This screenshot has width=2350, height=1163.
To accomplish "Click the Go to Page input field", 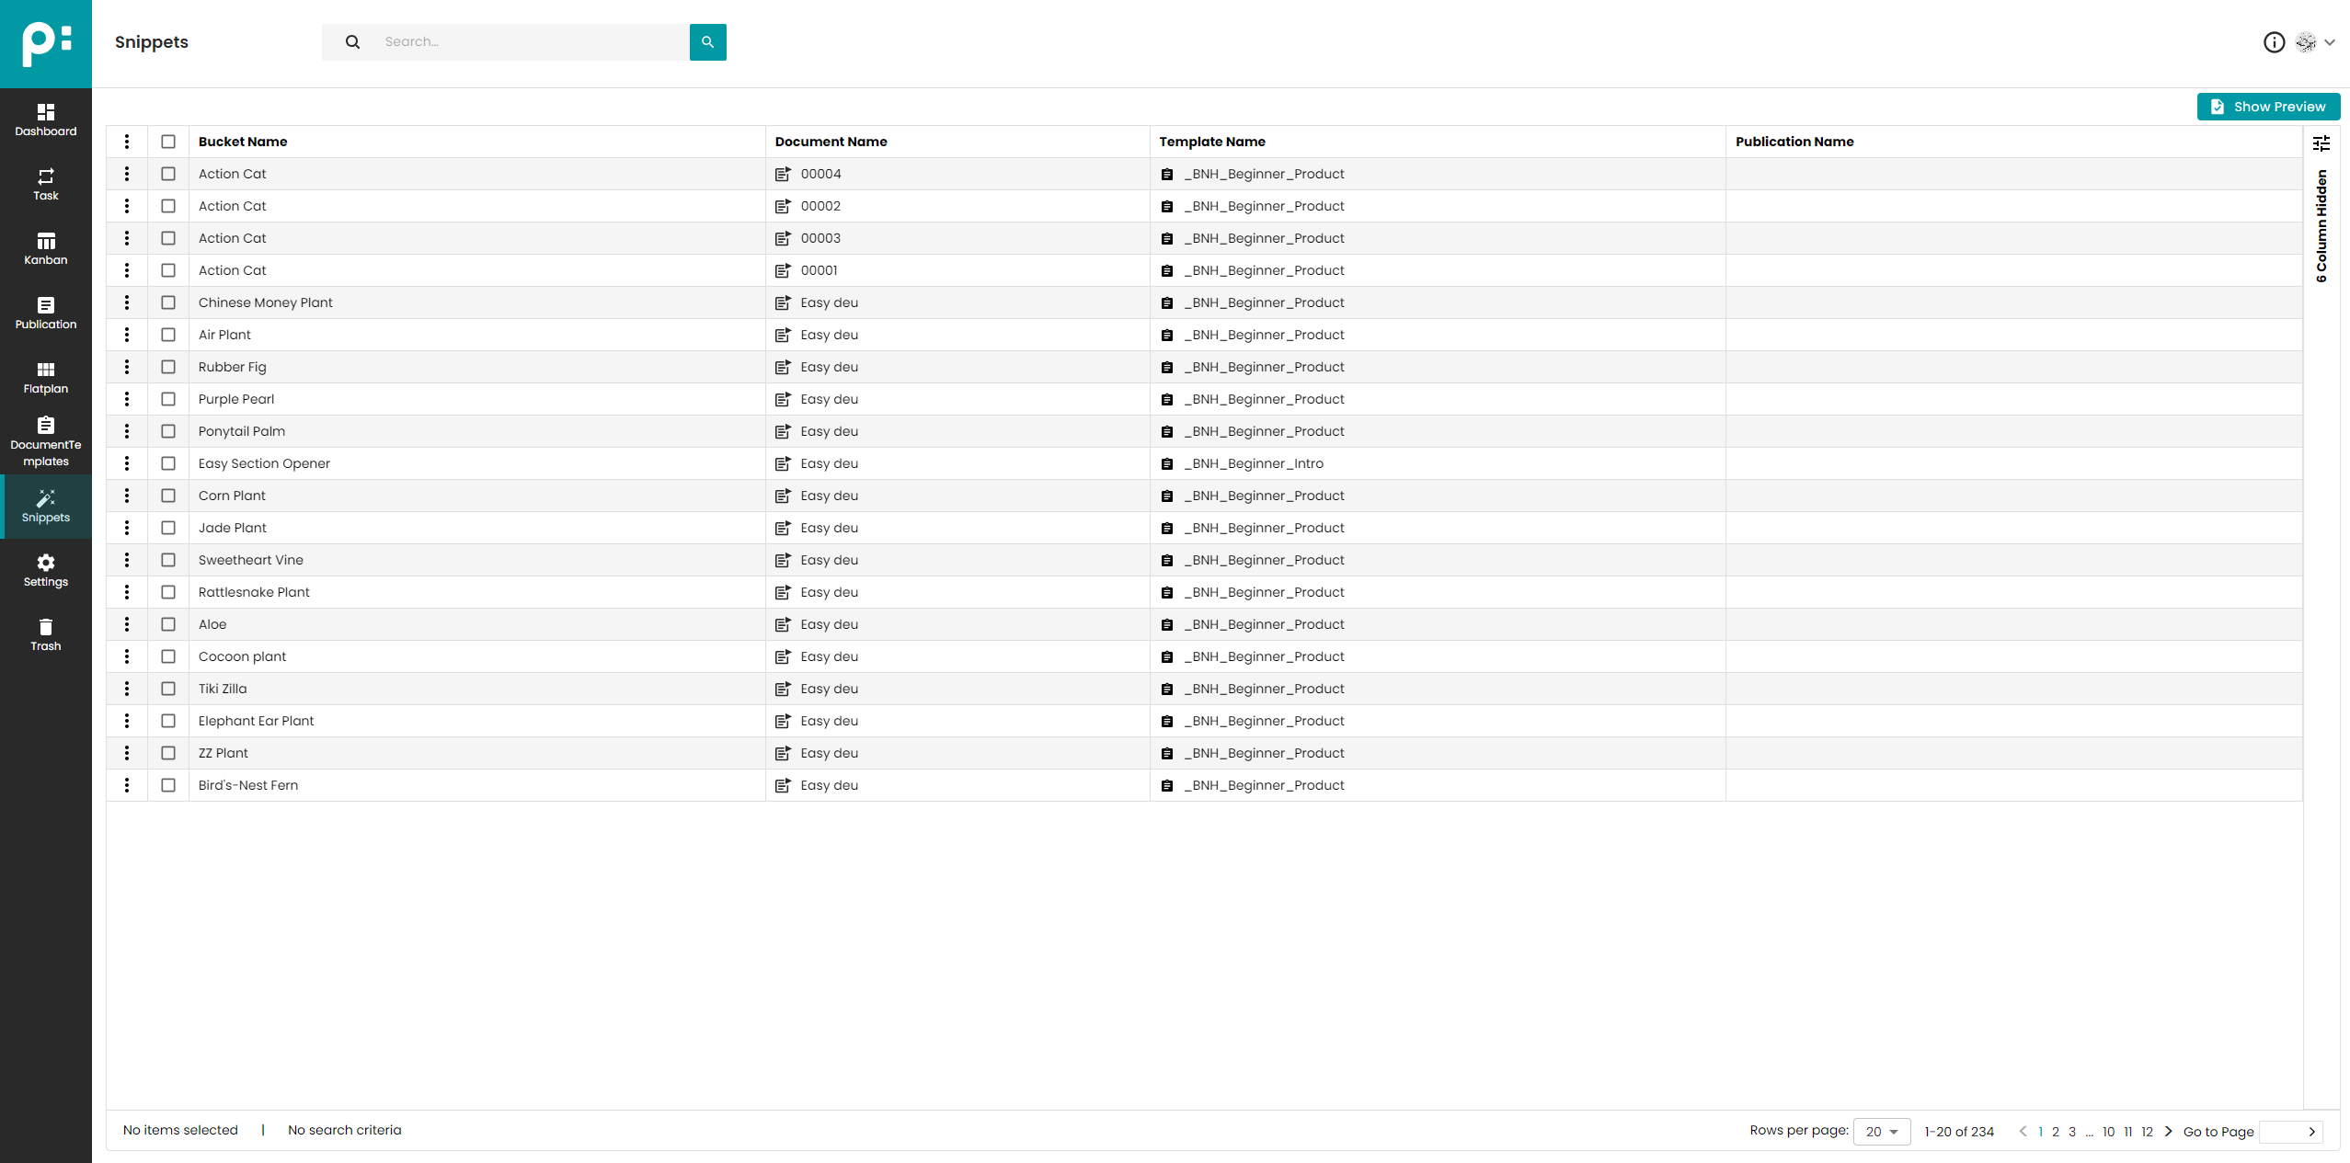I will click(x=2281, y=1132).
